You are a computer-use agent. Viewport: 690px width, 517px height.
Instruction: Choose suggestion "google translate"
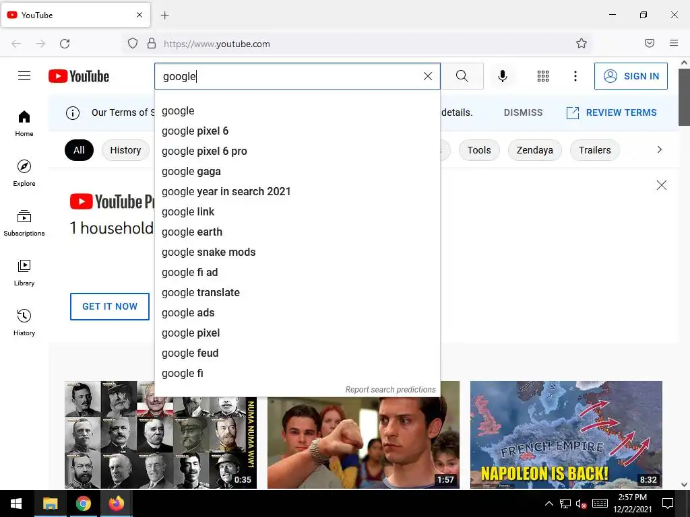click(297, 293)
